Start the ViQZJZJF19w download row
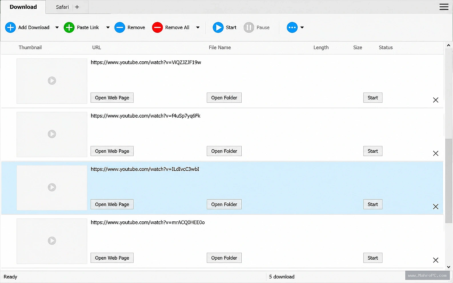Viewport: 453px width, 283px height. pos(373,98)
